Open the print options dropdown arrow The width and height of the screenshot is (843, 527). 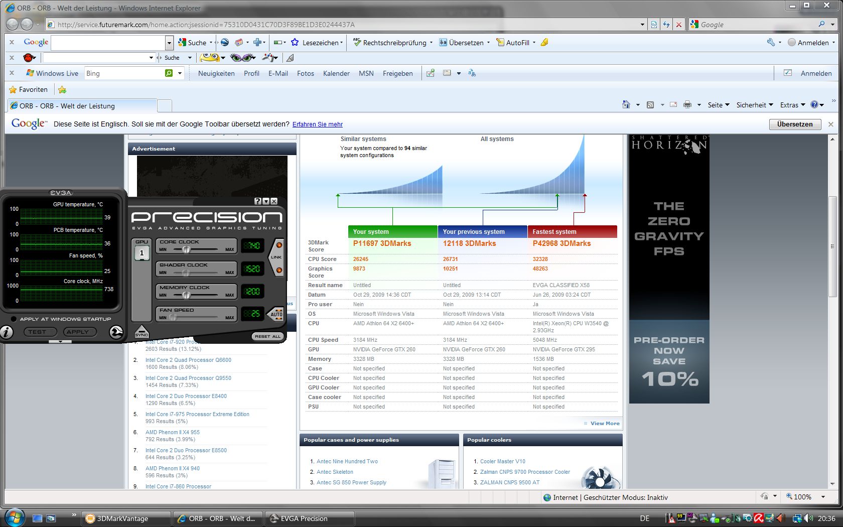point(699,105)
